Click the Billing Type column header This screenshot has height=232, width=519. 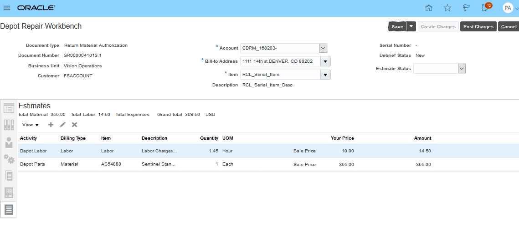73,138
